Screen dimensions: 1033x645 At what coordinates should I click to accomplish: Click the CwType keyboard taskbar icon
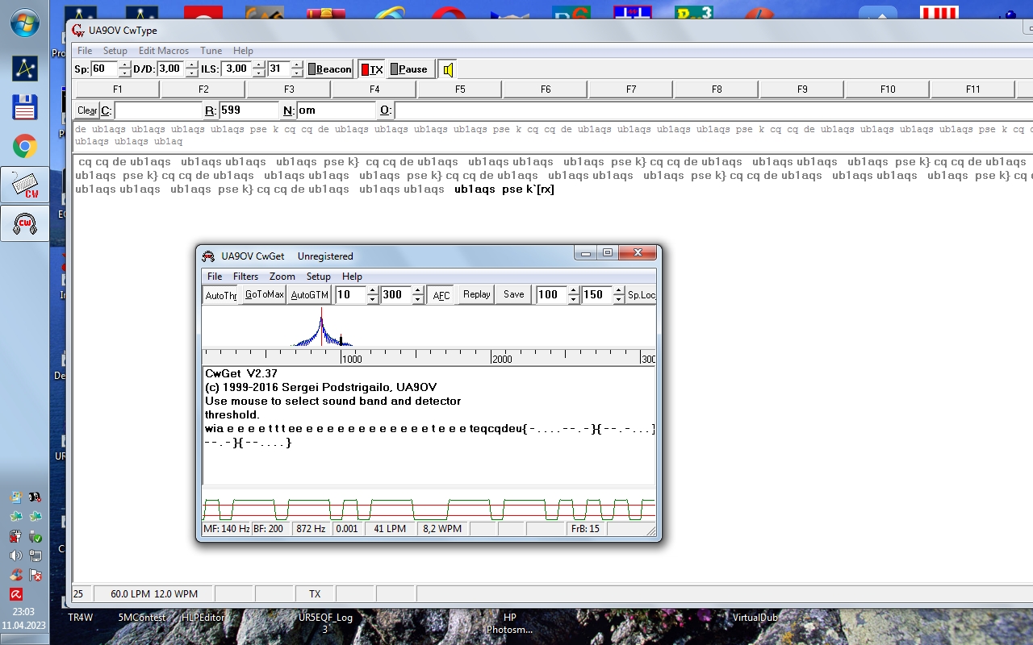24,185
